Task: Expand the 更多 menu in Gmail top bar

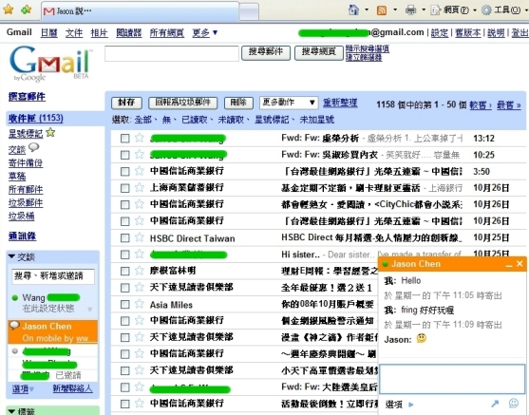Action: (x=205, y=32)
